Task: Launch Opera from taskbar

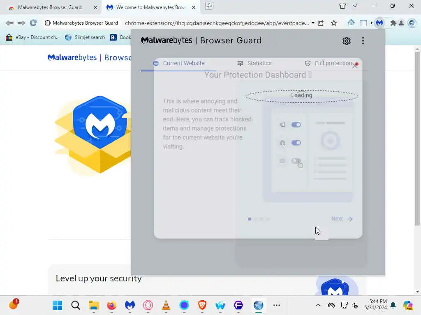Action: click(x=148, y=305)
